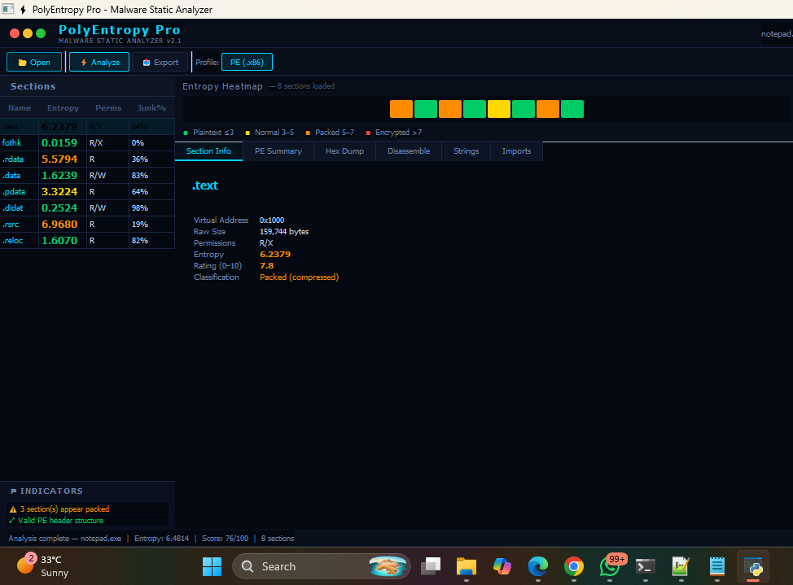Screen dimensions: 793x585
Task: Click the warning triangle beside packed sections alert
Action: click(x=12, y=509)
